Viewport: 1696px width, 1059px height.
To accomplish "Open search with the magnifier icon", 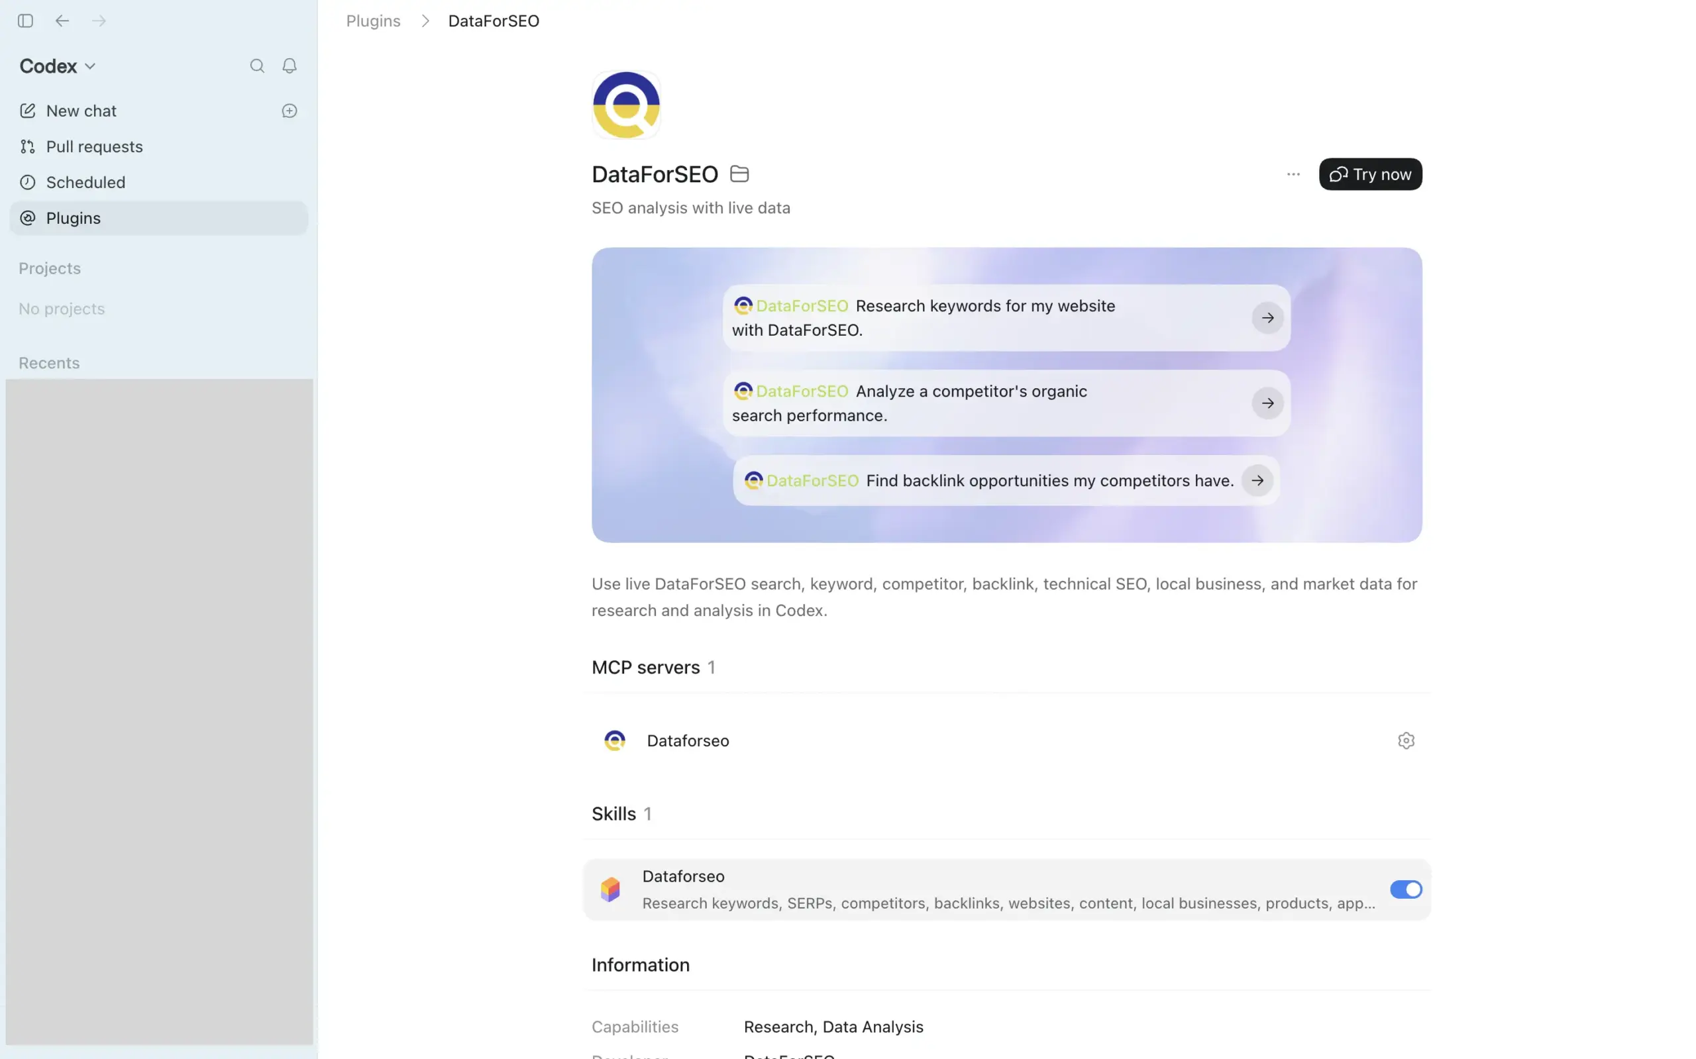I will click(257, 66).
